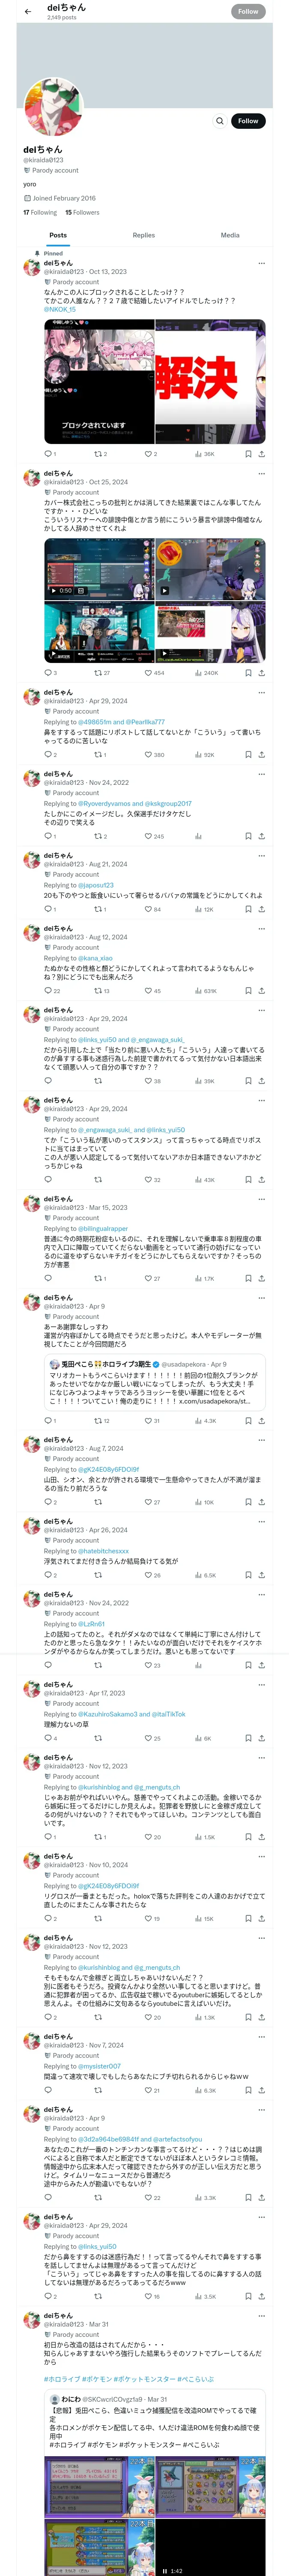Open more menu on Nov 24, 2022 post
Viewport: 289px width, 2576px height.
click(261, 774)
